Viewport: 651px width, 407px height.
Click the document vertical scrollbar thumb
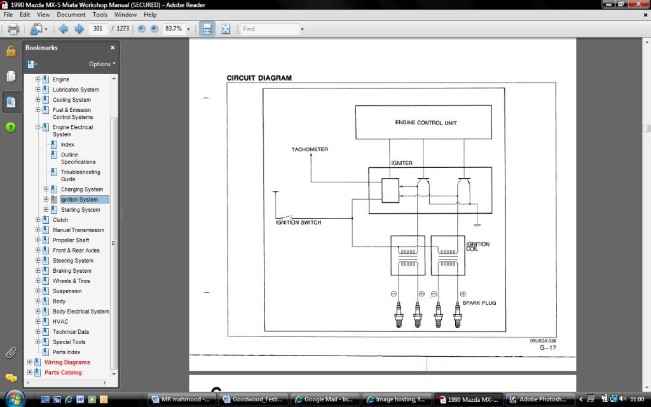(647, 128)
